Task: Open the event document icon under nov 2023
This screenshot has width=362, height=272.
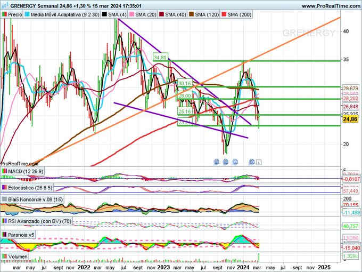Action: click(x=235, y=162)
